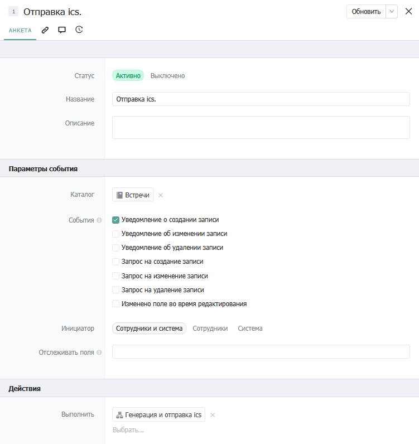Open the history clock tab icon

pyautogui.click(x=79, y=30)
